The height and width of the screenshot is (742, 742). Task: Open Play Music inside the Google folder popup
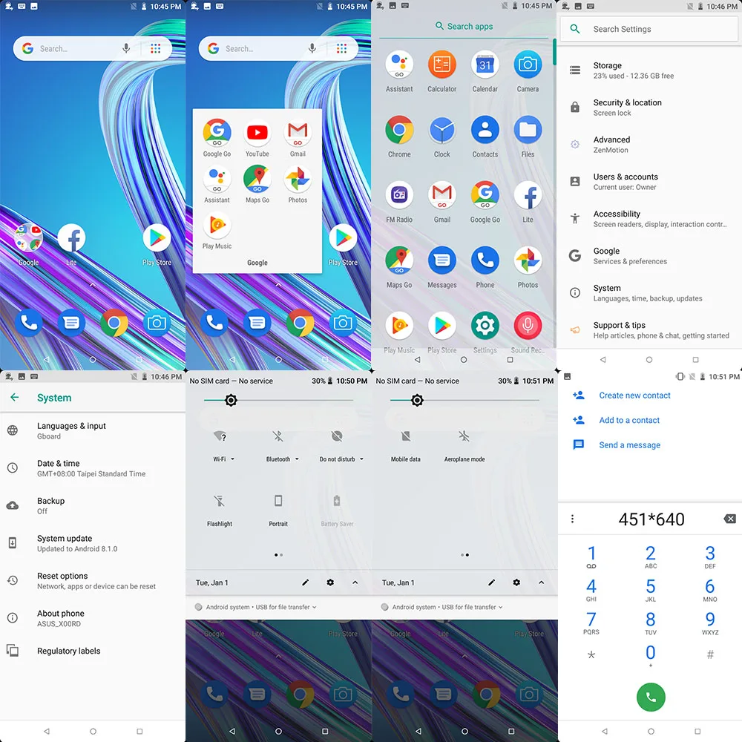point(217,225)
